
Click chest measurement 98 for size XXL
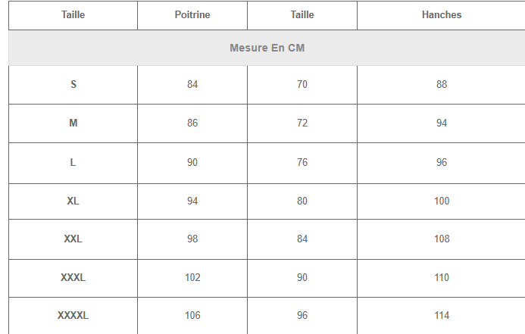(x=192, y=239)
